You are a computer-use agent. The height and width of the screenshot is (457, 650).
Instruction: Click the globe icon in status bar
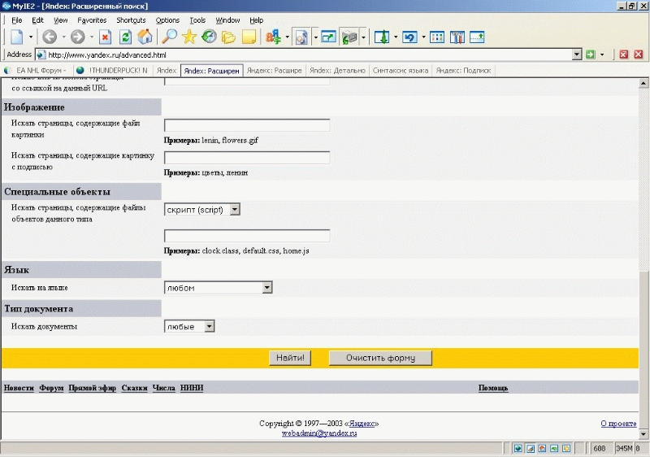tap(518, 448)
